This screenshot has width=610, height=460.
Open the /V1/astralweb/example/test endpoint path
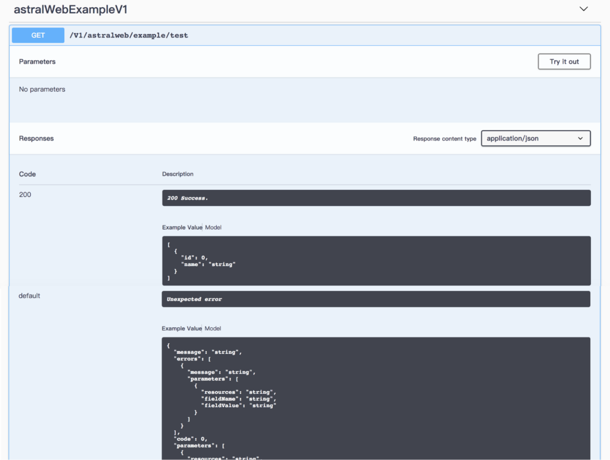coord(129,35)
